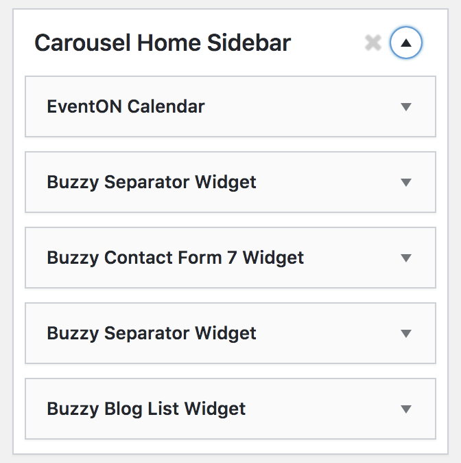Image resolution: width=461 pixels, height=463 pixels.
Task: Expand the first Buzzy Separator Widget arrow
Action: pyautogui.click(x=405, y=183)
